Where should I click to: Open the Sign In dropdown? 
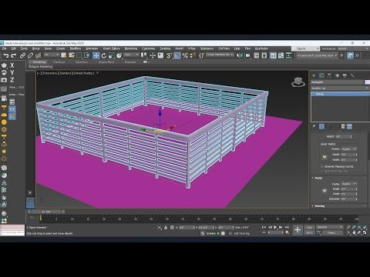(305, 48)
